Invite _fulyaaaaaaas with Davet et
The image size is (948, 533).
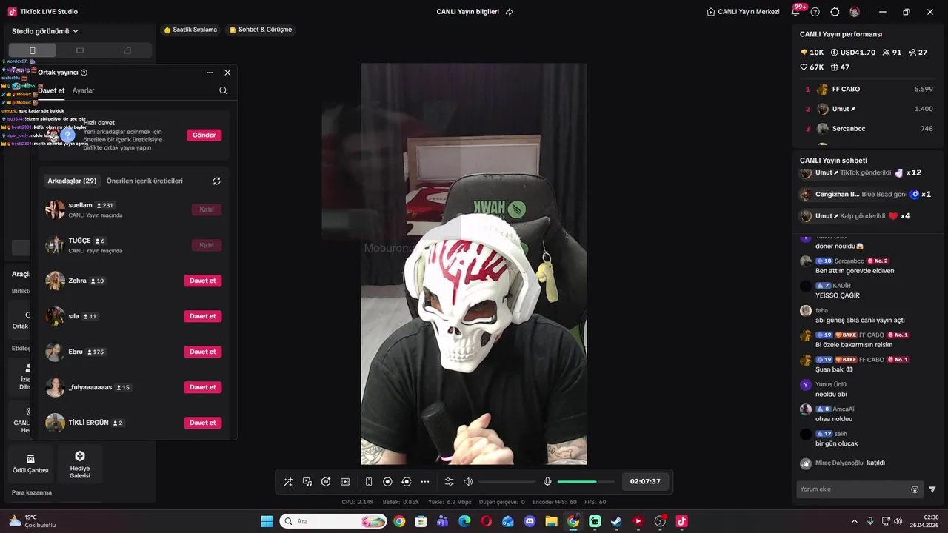(x=203, y=387)
